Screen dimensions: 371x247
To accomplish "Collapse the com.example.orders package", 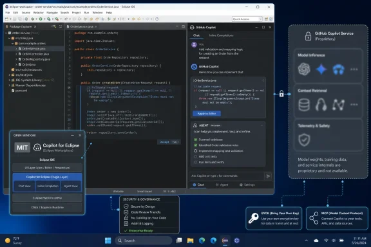I will (12, 43).
